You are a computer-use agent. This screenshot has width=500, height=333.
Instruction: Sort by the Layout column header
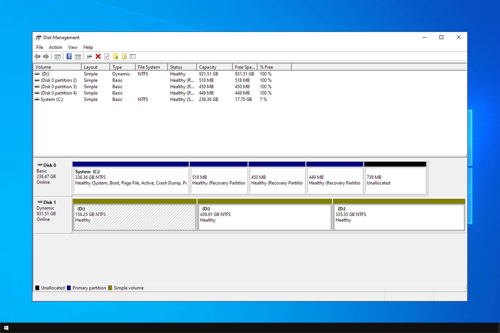pos(96,67)
